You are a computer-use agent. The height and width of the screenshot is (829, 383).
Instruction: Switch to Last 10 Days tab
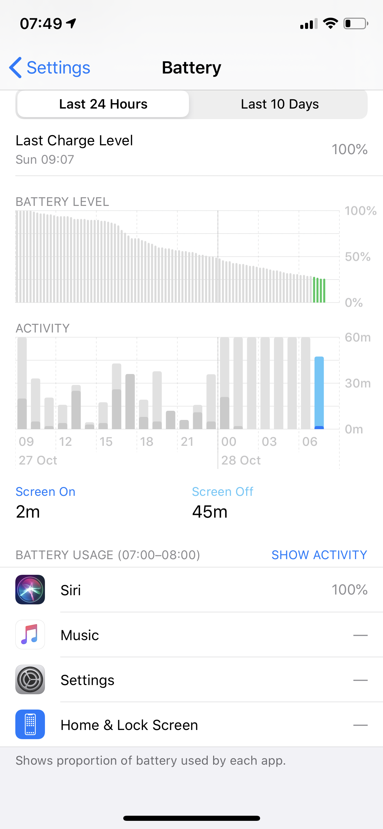click(280, 104)
